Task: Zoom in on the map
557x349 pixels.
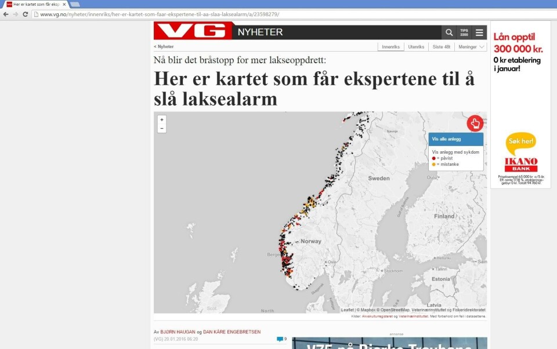Action: point(162,119)
